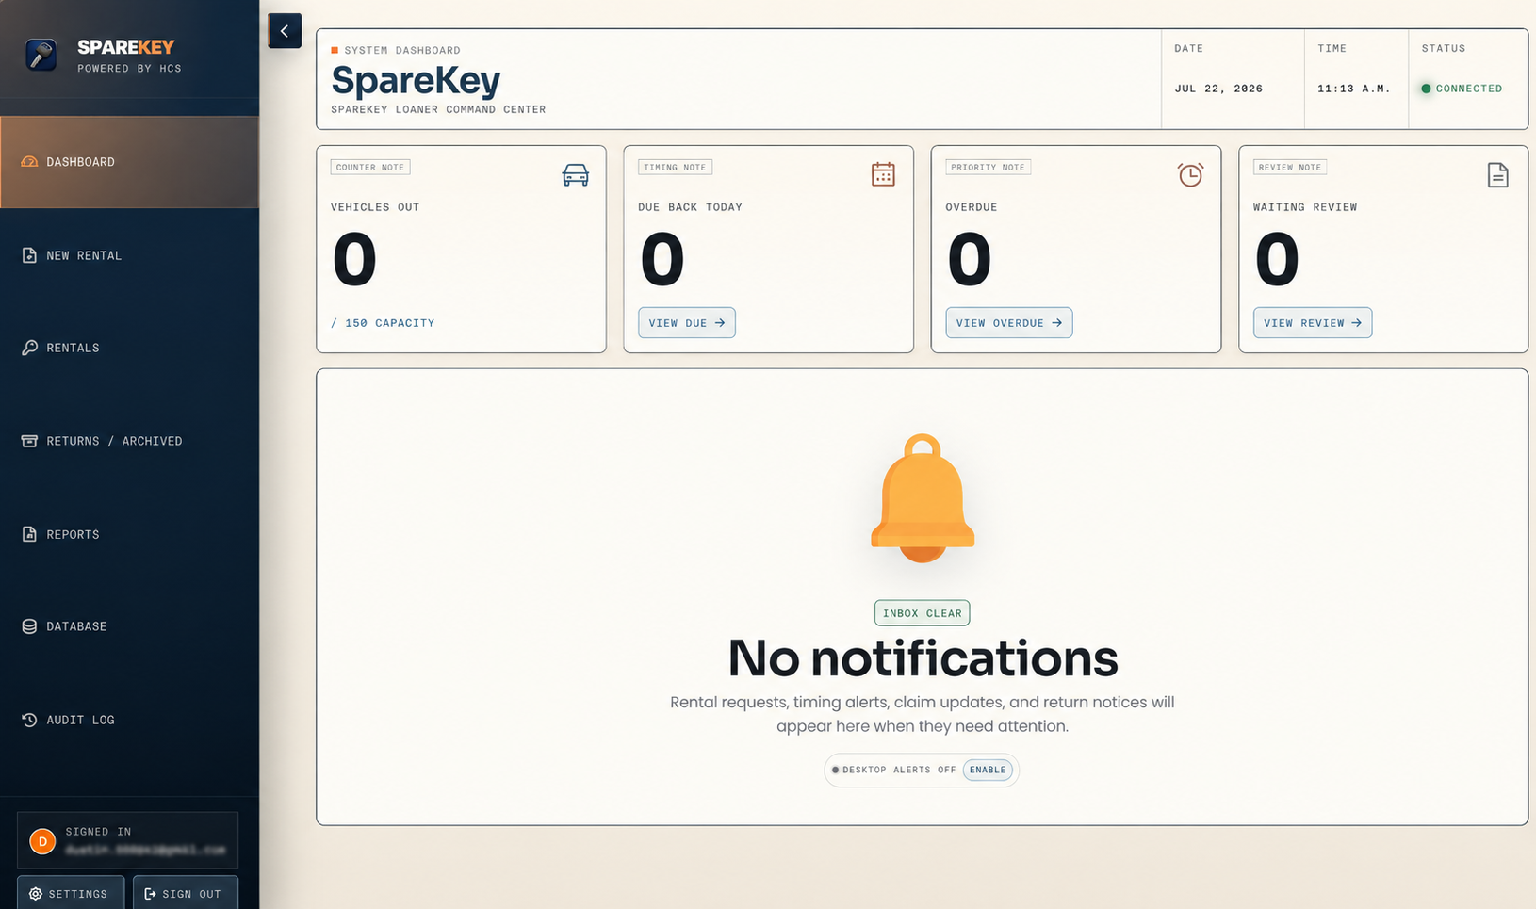Image resolution: width=1536 pixels, height=909 pixels.
Task: Click the Overdue count zero
Action: [970, 259]
